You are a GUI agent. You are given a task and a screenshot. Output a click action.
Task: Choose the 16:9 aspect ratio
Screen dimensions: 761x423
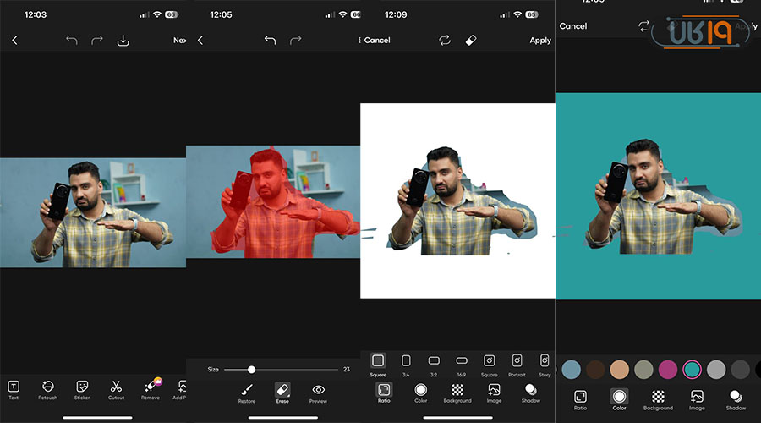pos(462,362)
